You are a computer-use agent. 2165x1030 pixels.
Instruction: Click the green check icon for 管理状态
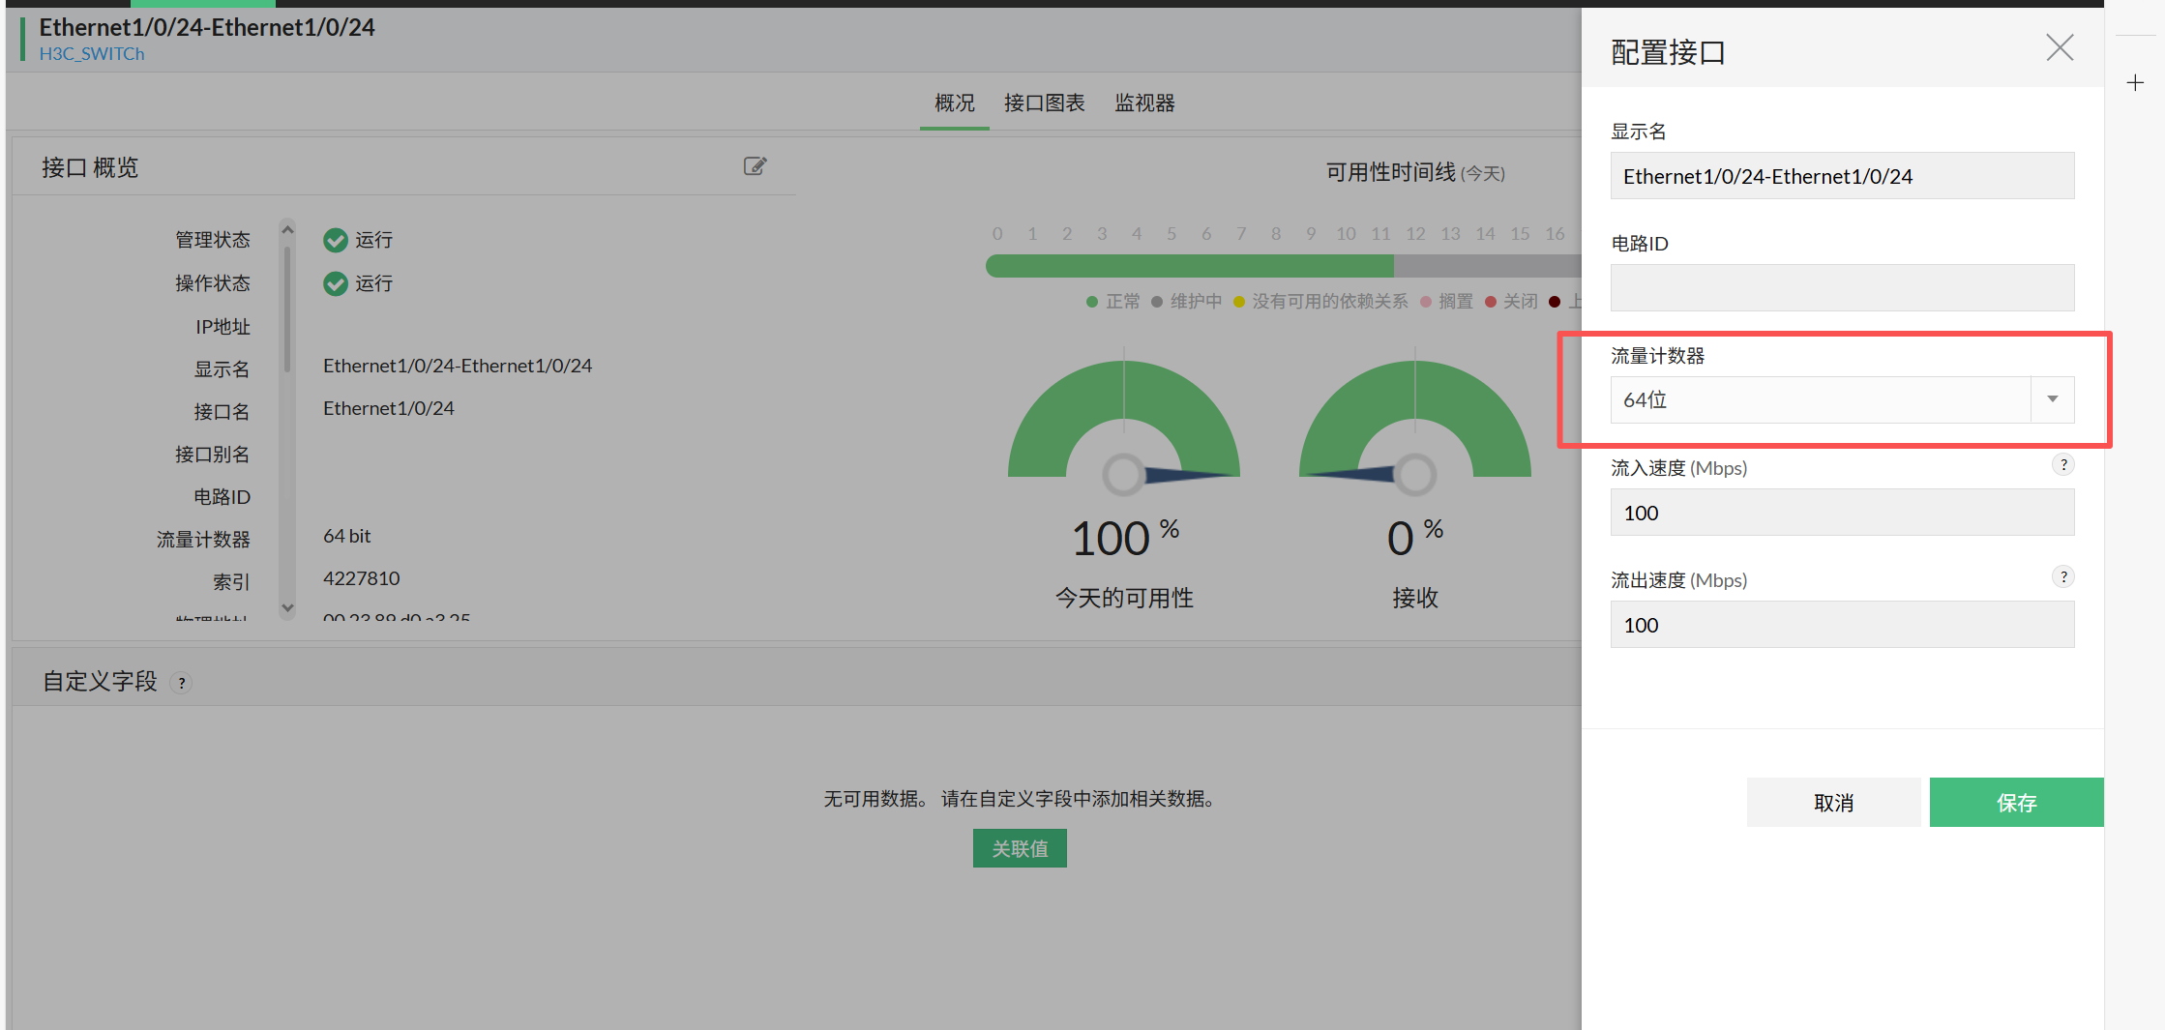click(336, 240)
